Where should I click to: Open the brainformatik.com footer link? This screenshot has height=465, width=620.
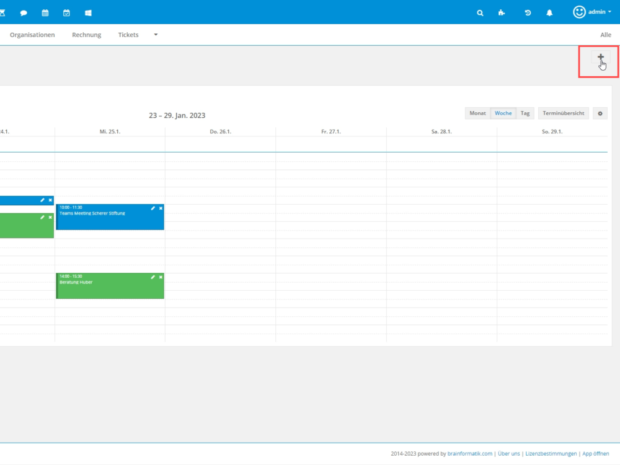tap(470, 454)
